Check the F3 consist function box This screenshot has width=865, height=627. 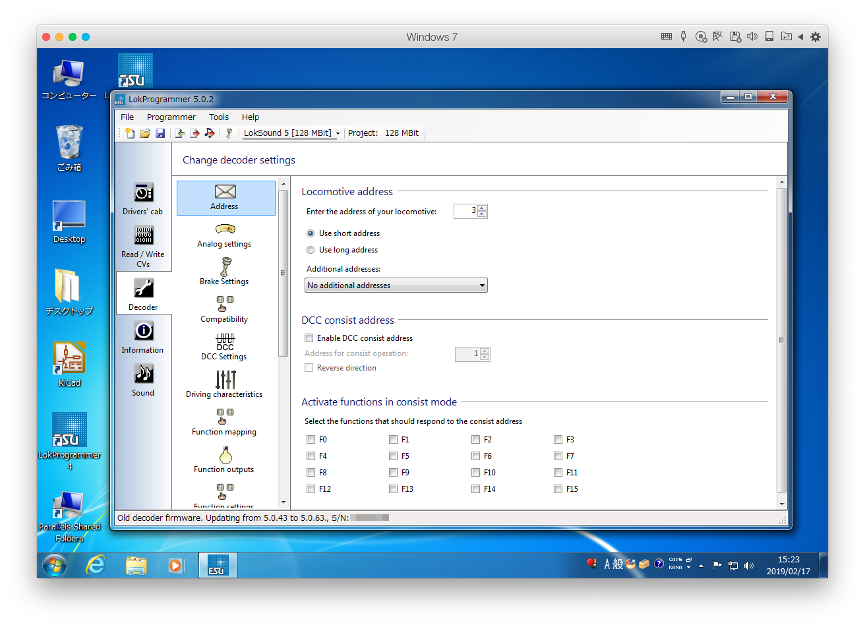tap(558, 440)
